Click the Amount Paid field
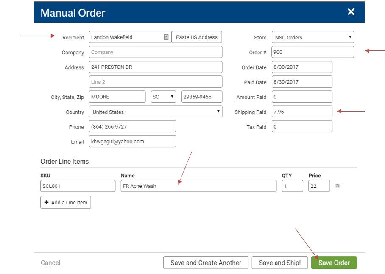 pos(302,97)
